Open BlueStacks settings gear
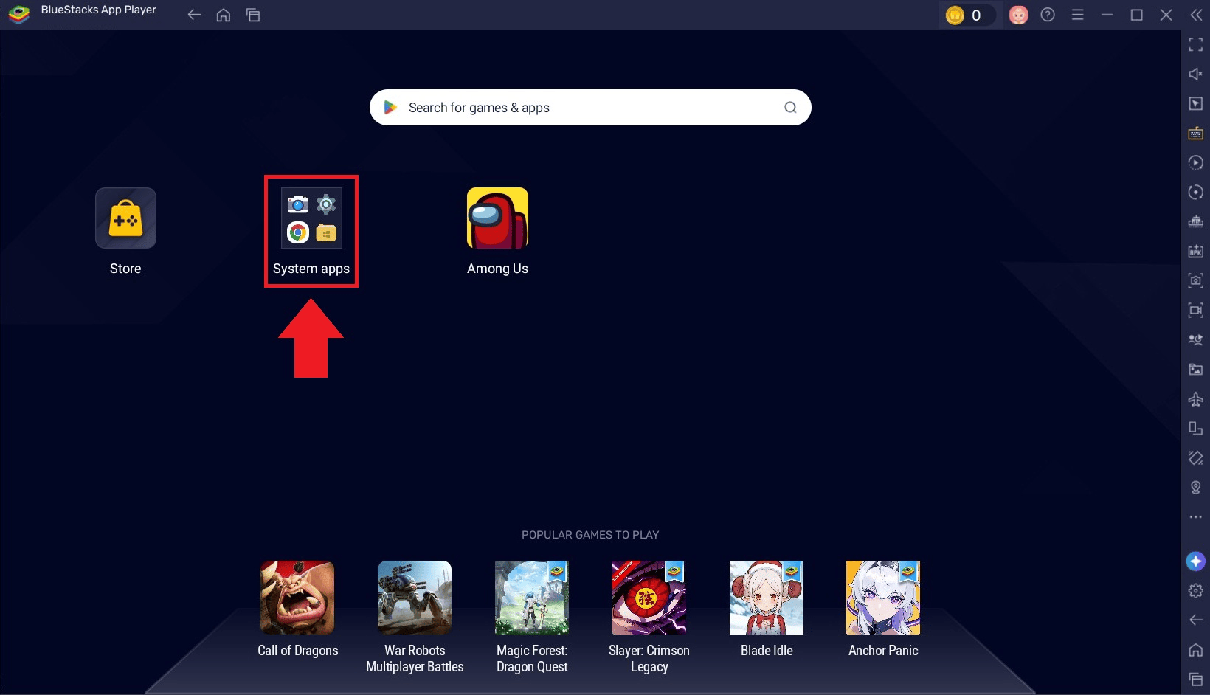This screenshot has height=695, width=1210. point(1196,591)
